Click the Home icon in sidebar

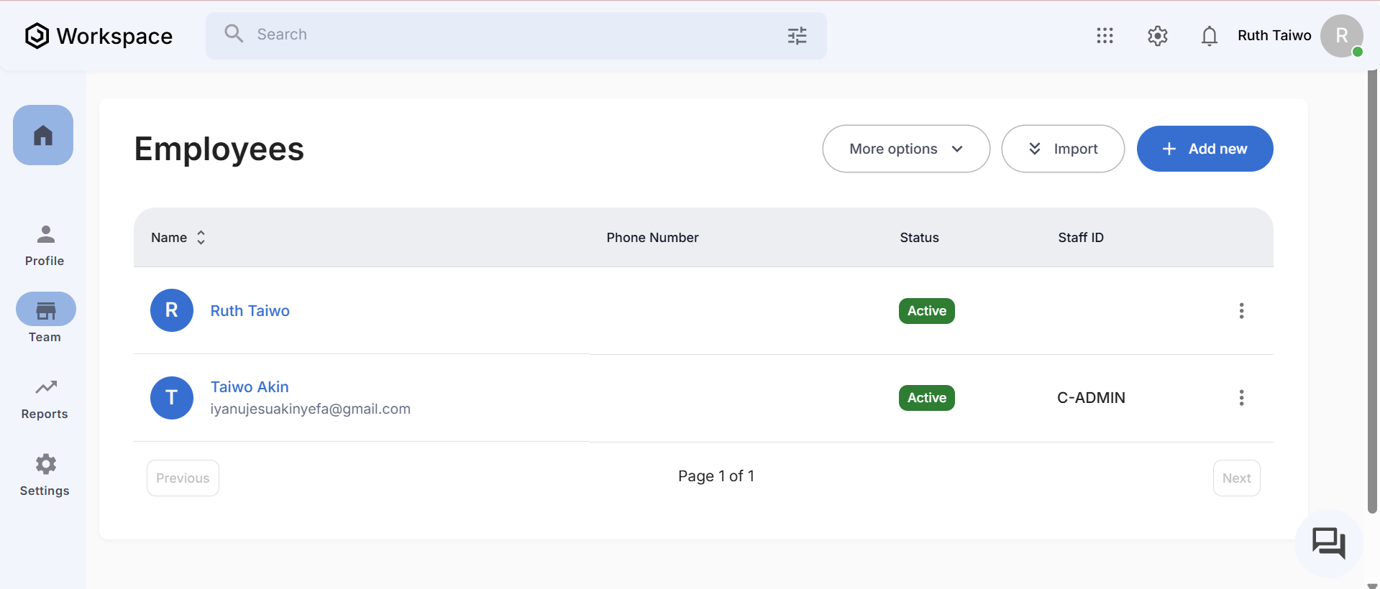[x=43, y=135]
